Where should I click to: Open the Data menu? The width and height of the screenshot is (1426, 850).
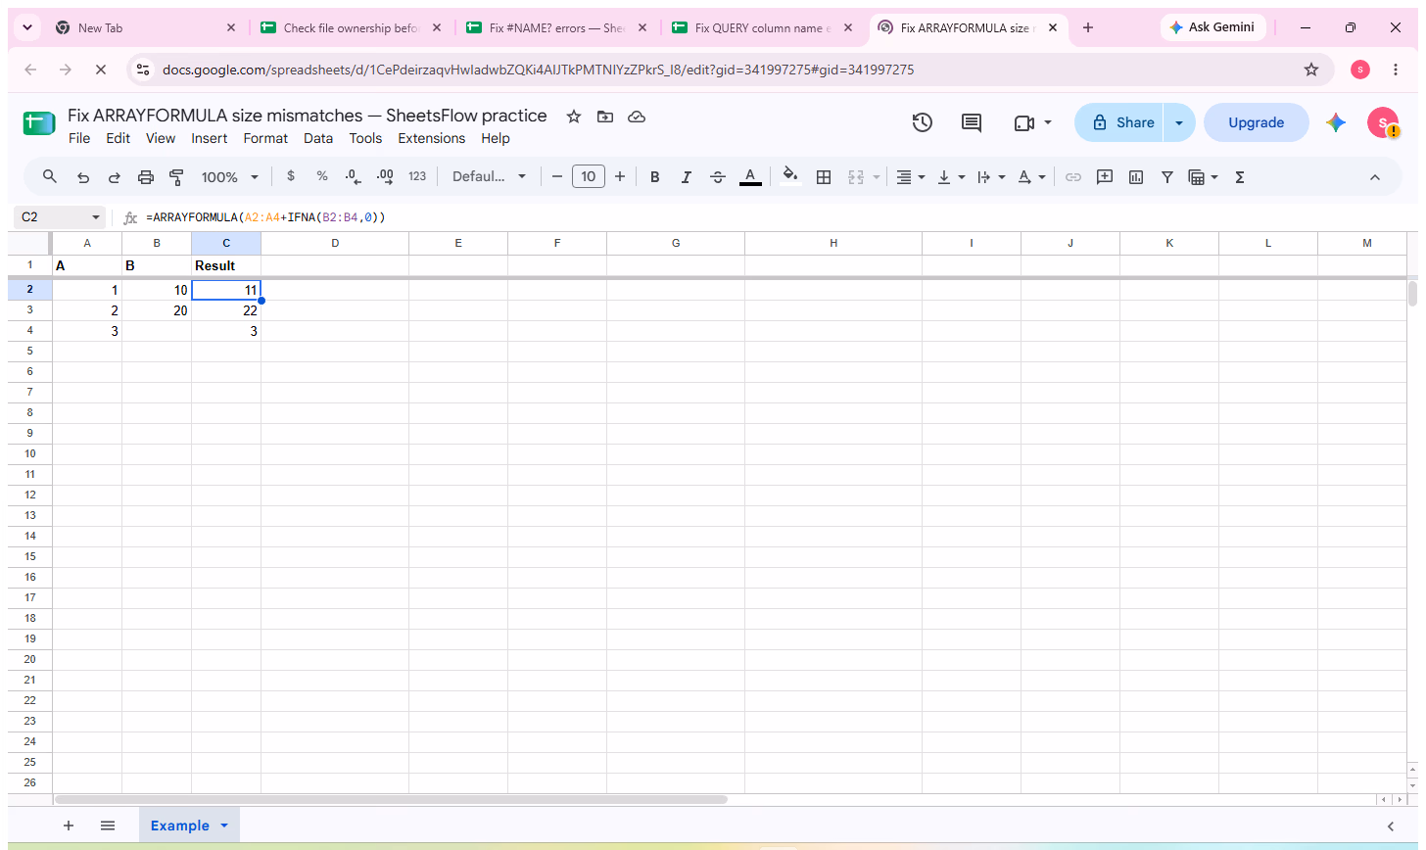318,138
